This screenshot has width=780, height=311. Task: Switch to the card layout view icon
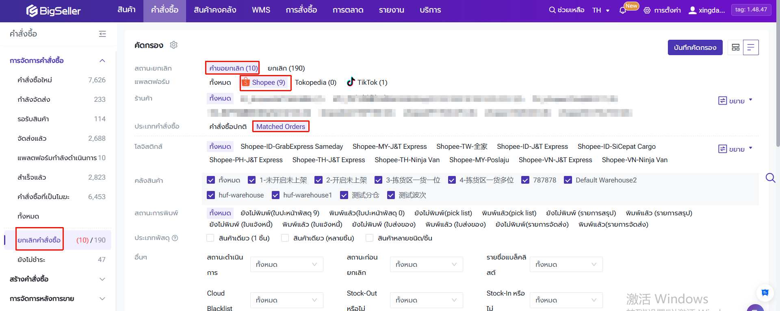[x=735, y=47]
